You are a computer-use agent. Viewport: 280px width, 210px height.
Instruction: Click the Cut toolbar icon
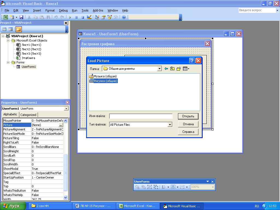point(29,17)
